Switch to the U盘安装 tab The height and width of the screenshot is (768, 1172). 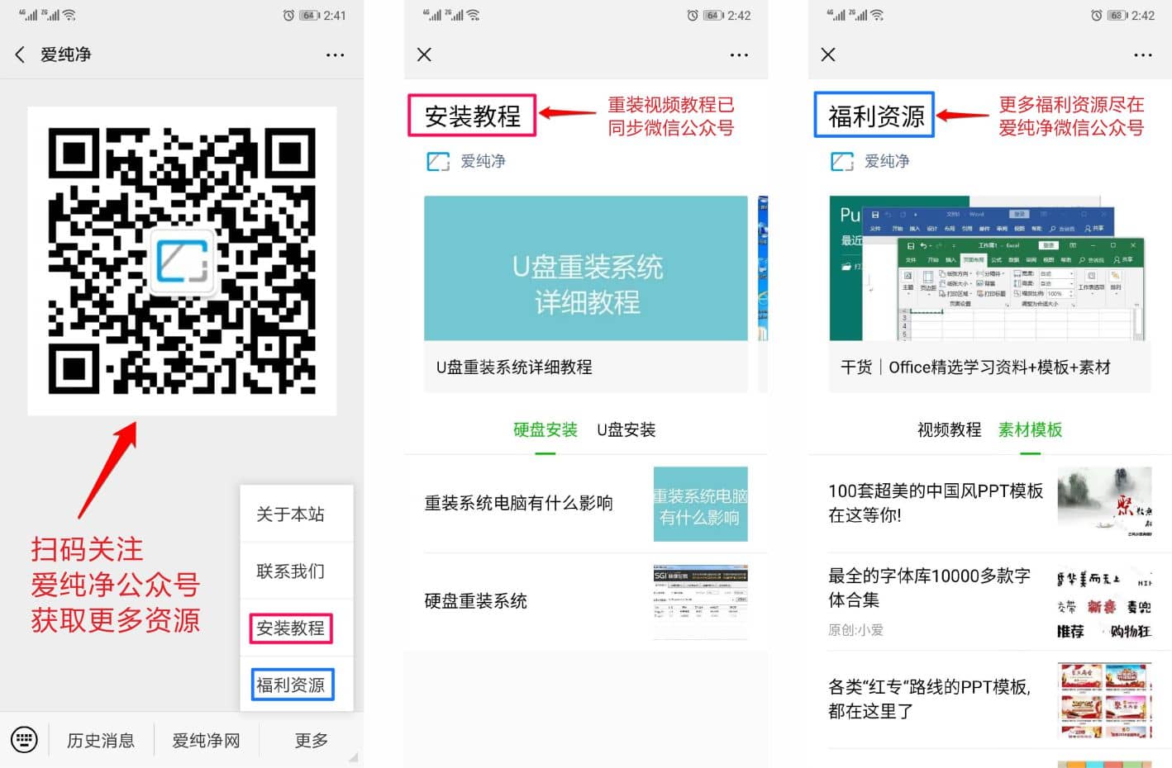point(626,430)
